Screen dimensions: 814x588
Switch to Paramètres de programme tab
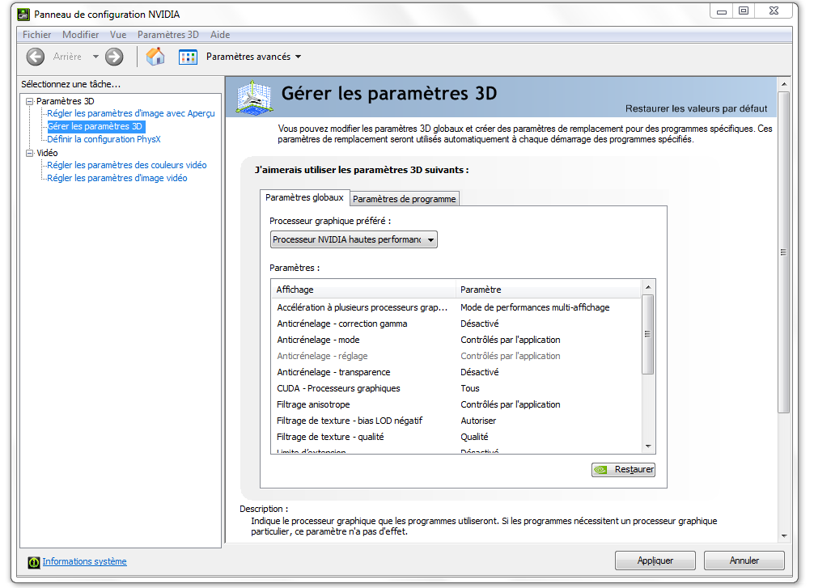coord(405,199)
